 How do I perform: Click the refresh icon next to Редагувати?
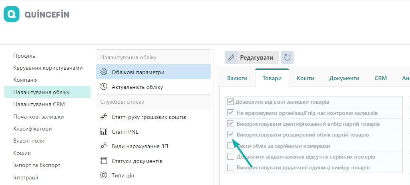pos(287,58)
